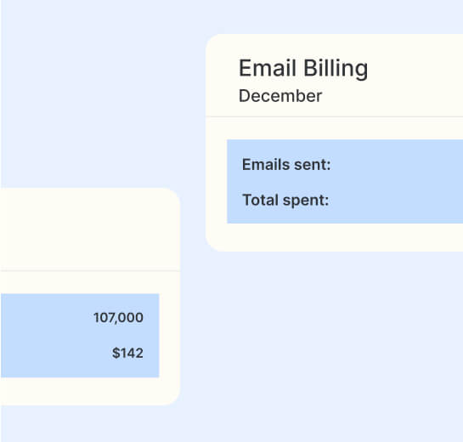Click the blue panel right of "Total spent:"
Image resolution: width=463 pixels, height=442 pixels.
tap(396, 201)
